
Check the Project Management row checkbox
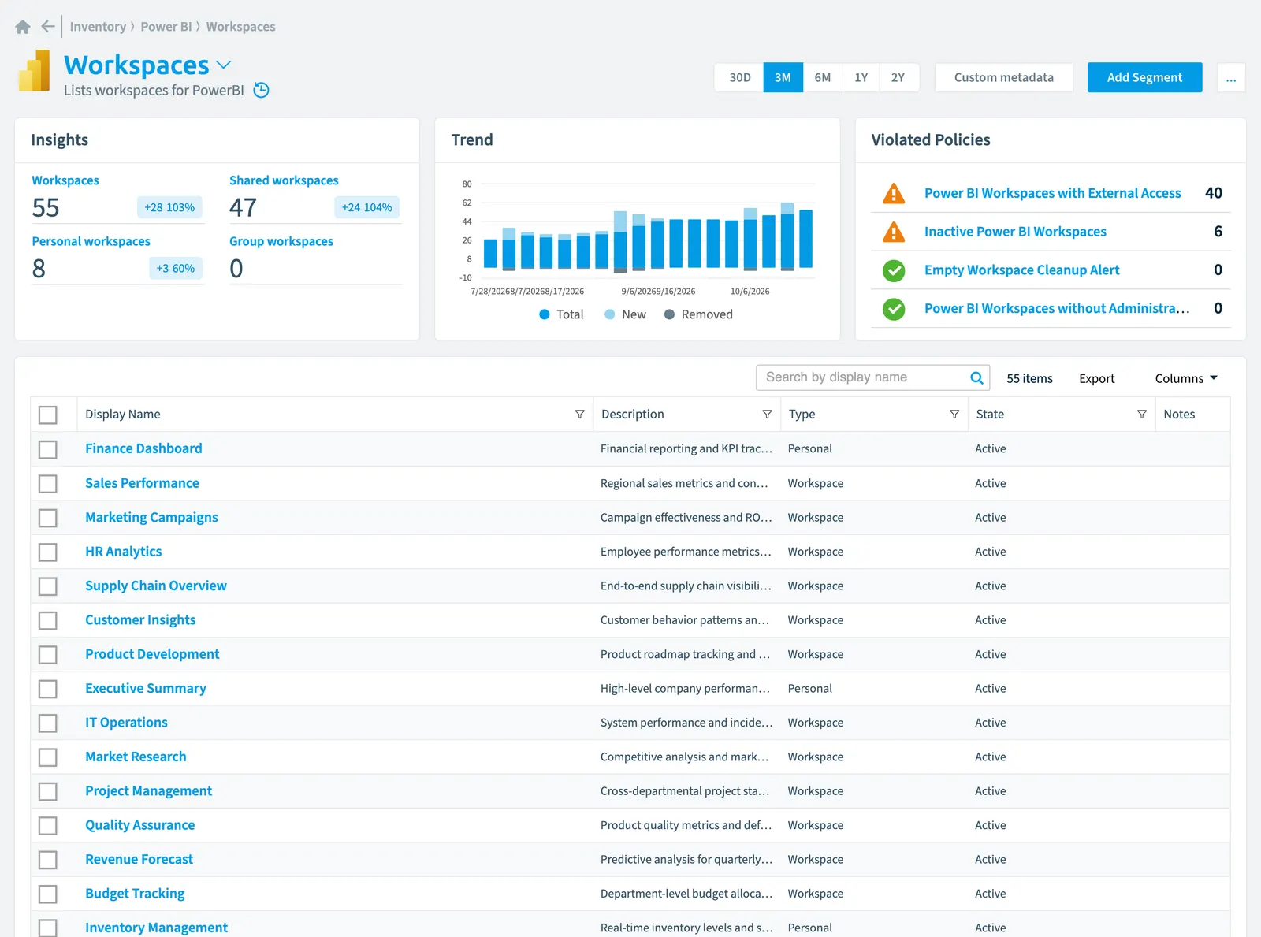click(x=48, y=791)
